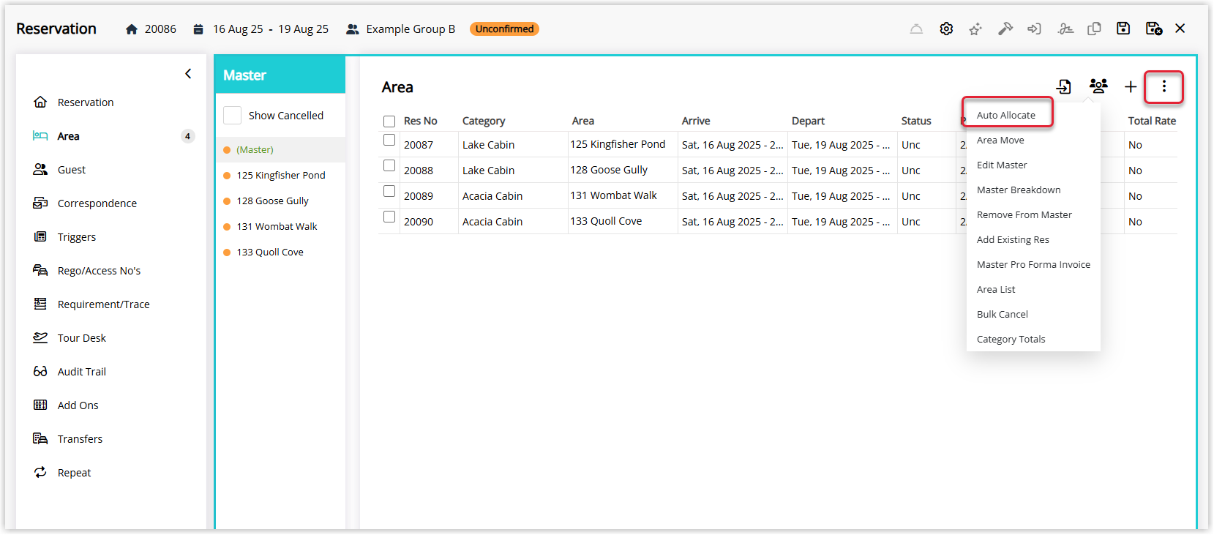Click the three-dot more options icon
Viewport: 1214px width, 535px height.
[1164, 86]
